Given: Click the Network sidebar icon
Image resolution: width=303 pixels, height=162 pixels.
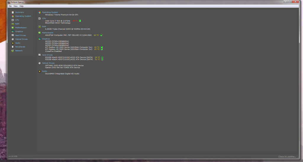Looking at the screenshot, I should click(x=12, y=51).
